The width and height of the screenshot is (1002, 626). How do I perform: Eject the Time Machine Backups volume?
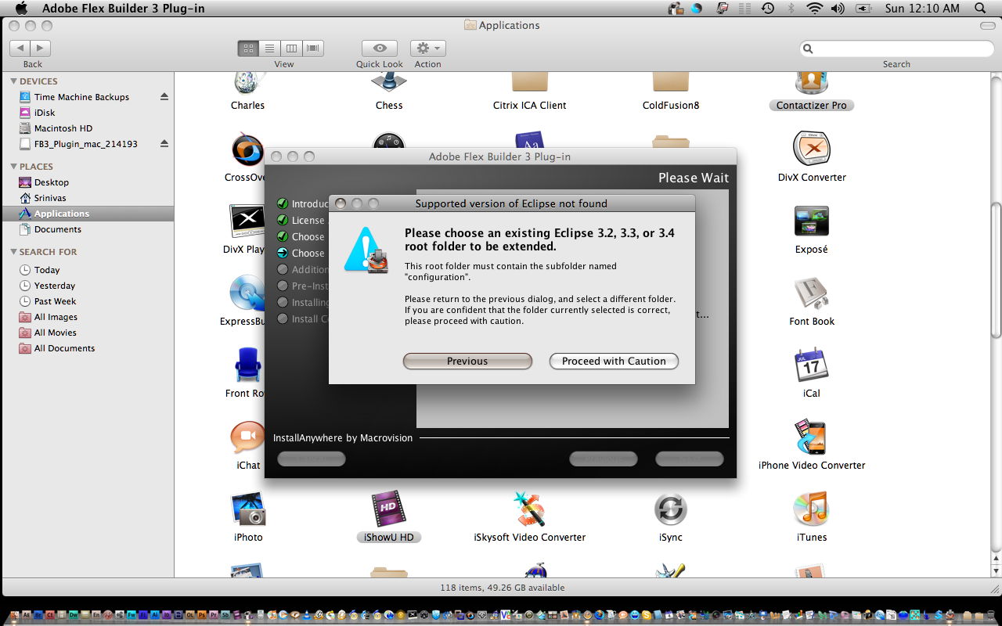[164, 97]
